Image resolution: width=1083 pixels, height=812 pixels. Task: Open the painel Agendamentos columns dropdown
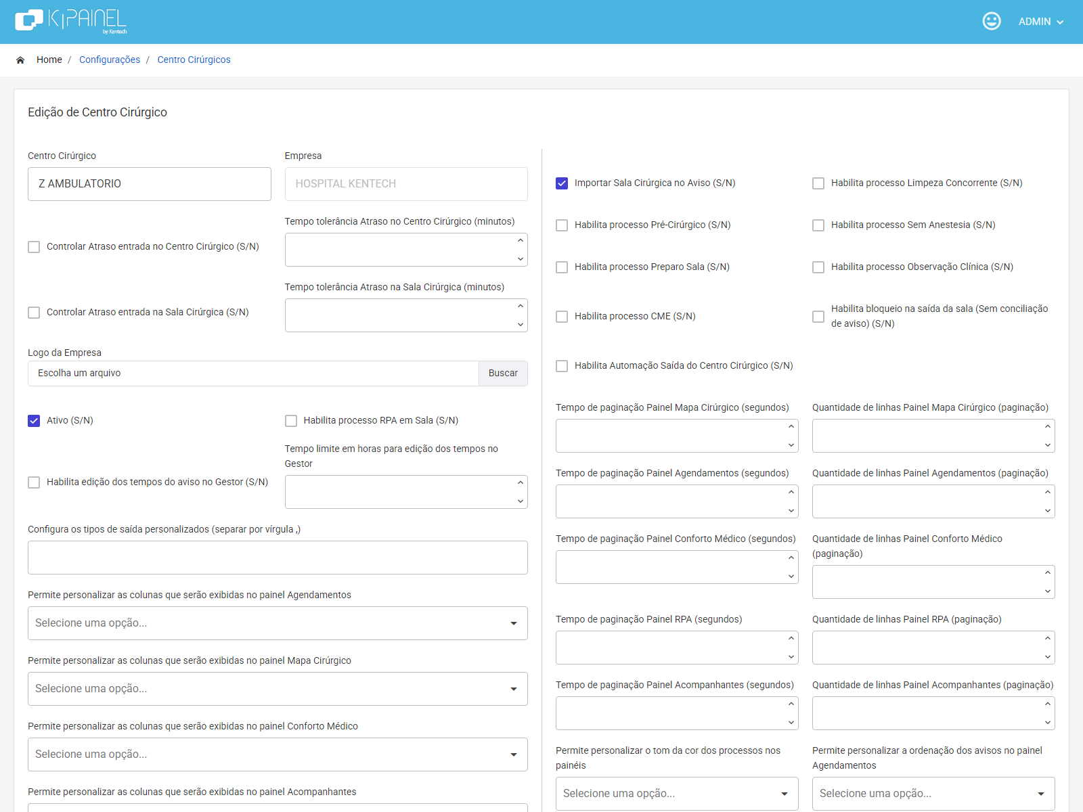click(278, 623)
